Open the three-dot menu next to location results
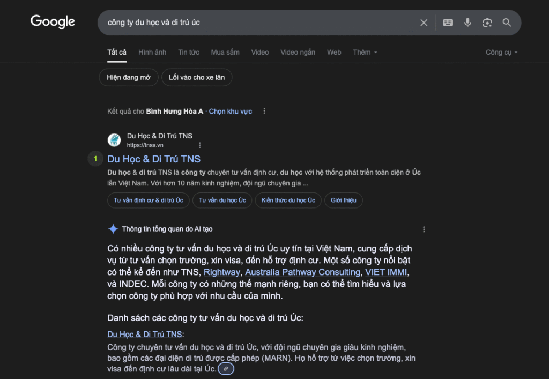Viewport: 549px width, 379px height. (x=264, y=111)
